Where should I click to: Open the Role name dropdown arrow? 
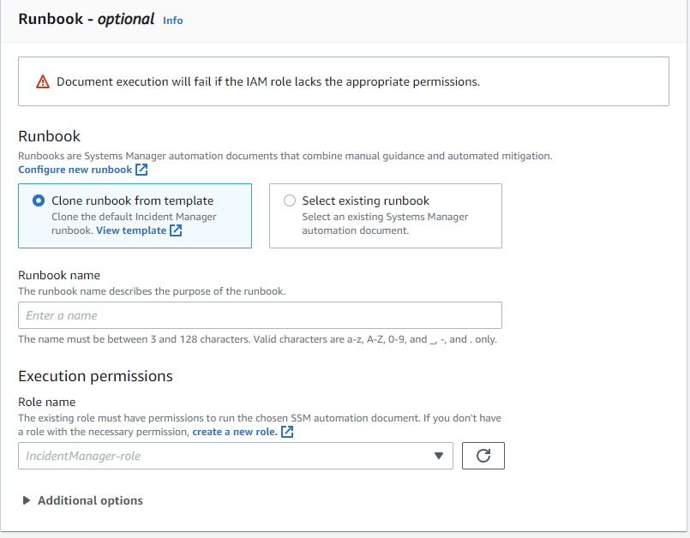(439, 456)
